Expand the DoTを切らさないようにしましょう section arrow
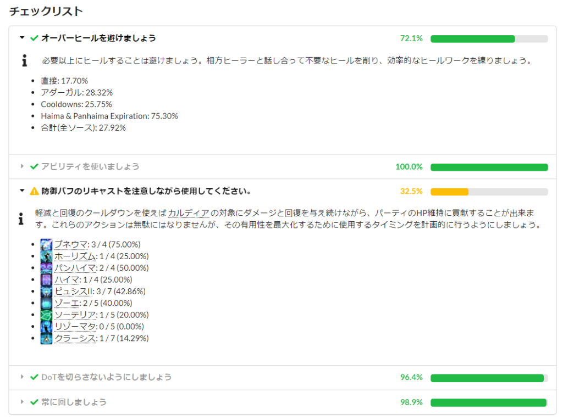Viewport: 563px width, 420px height. [22, 377]
